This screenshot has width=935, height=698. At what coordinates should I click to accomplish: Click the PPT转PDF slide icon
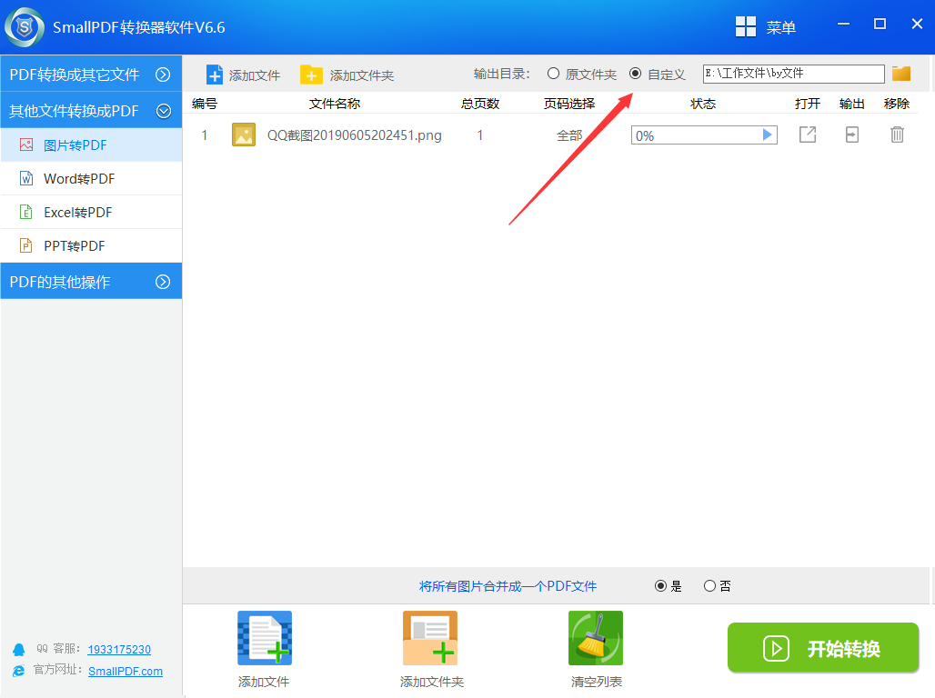click(26, 245)
